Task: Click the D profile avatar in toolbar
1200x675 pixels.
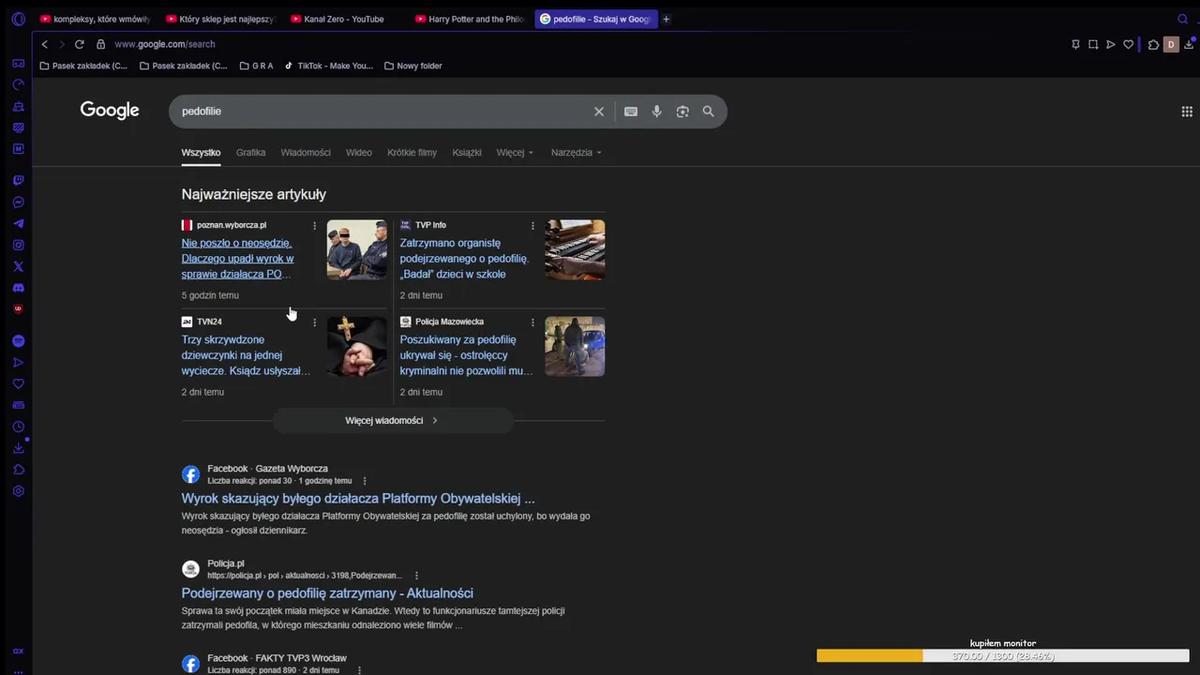Action: pos(1170,44)
